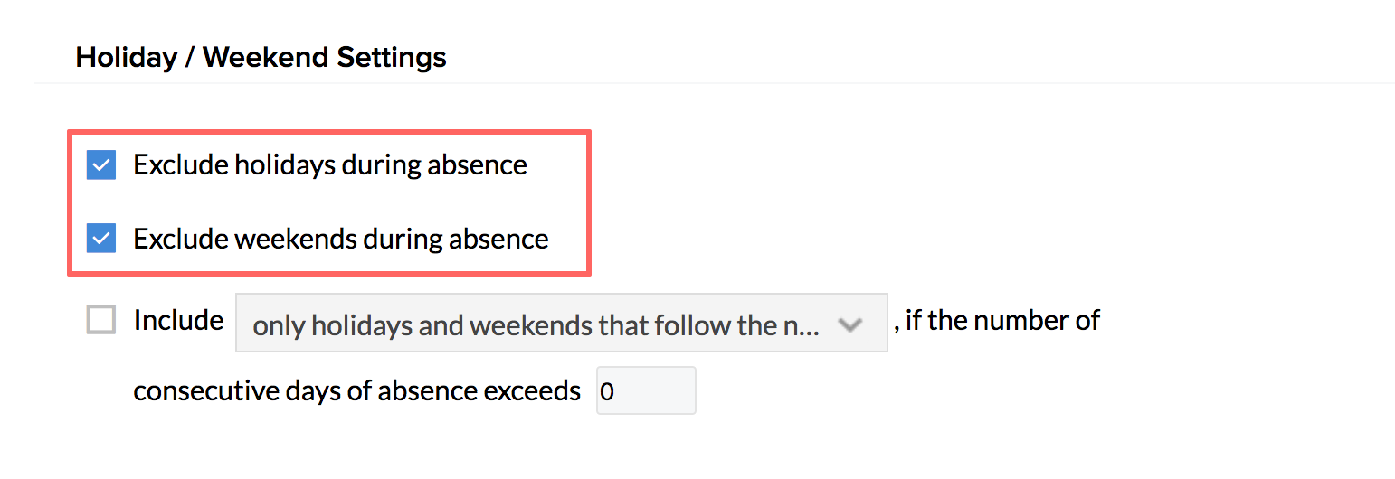The width and height of the screenshot is (1395, 479).
Task: Click the "Include" label text
Action: pyautogui.click(x=178, y=320)
